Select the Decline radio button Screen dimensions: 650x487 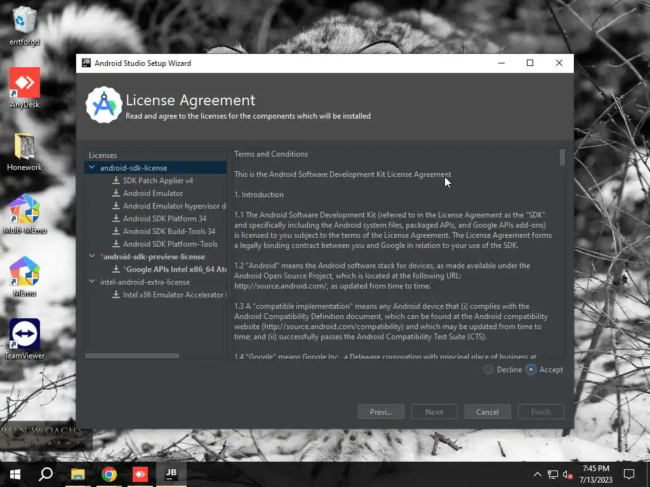tap(488, 370)
